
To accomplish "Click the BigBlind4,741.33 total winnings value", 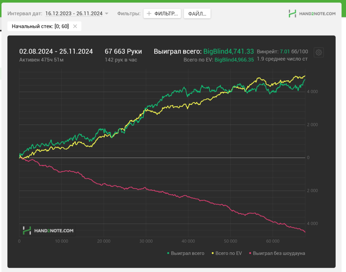I will pos(228,51).
